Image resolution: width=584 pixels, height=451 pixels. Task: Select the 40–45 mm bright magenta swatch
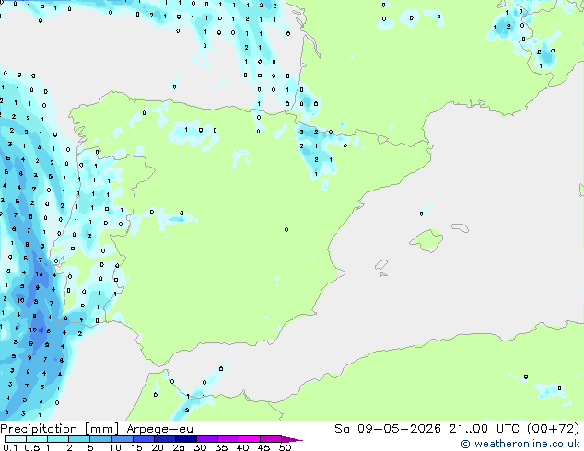(x=250, y=439)
